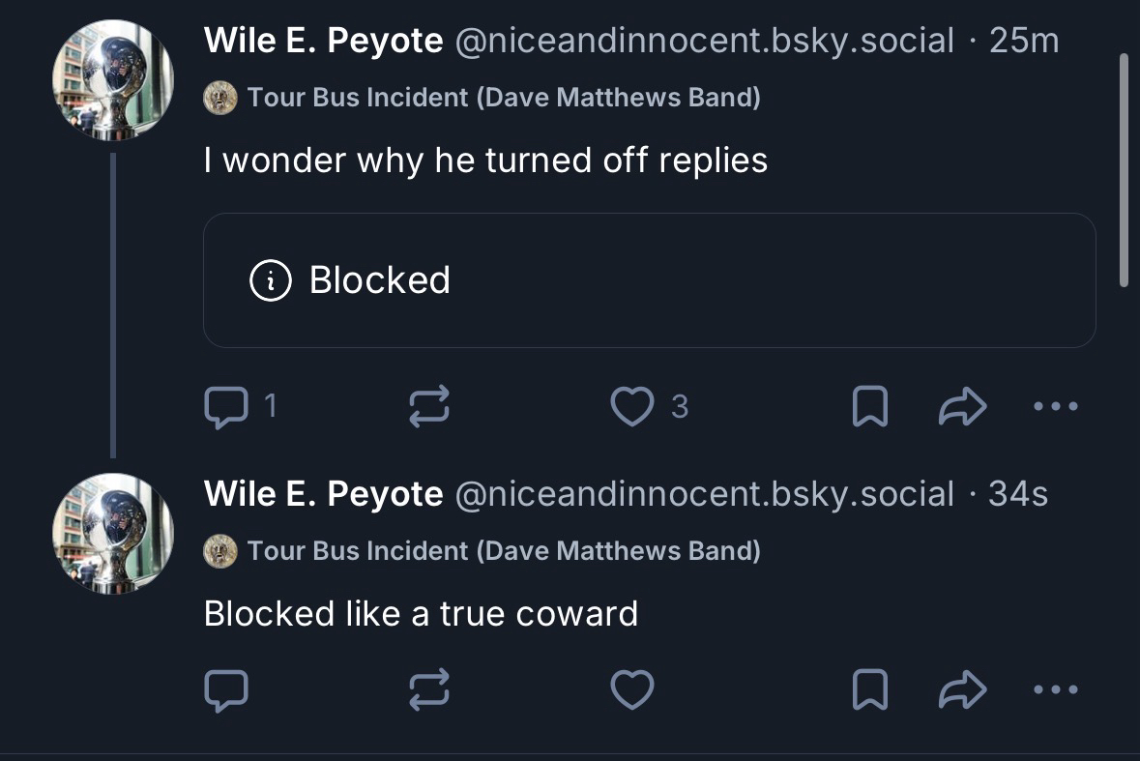
Task: Click the Blocked quoted post box
Action: [x=649, y=280]
